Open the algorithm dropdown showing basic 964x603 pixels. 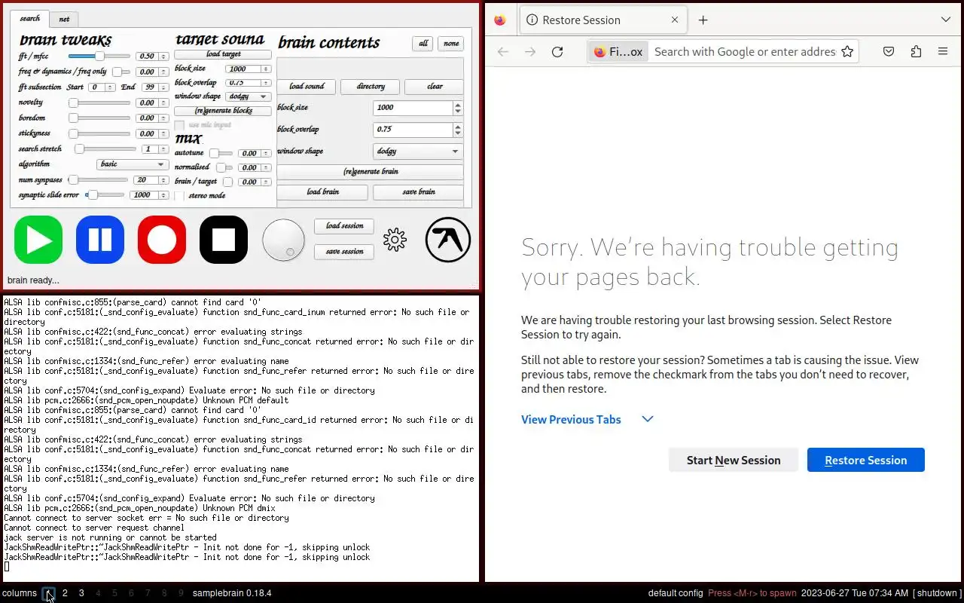tap(132, 164)
